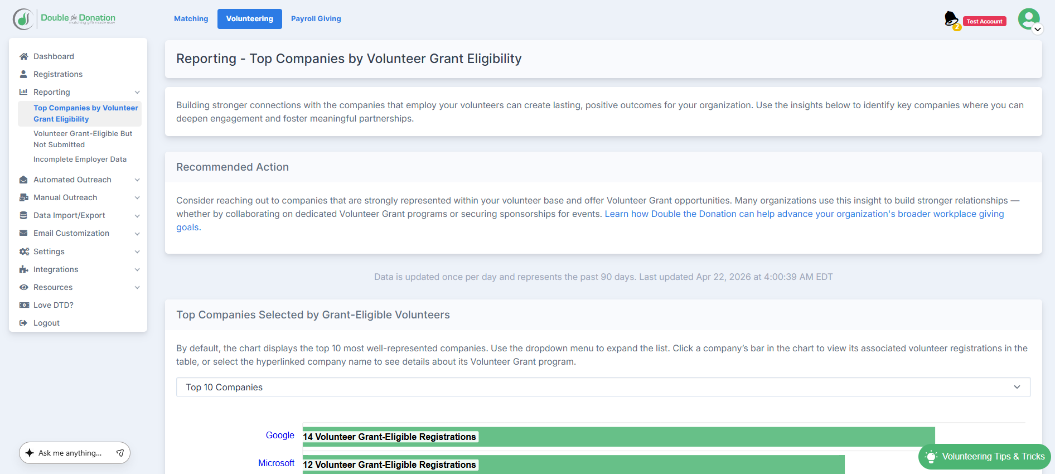
Task: Open notifications bell icon
Action: [951, 20]
